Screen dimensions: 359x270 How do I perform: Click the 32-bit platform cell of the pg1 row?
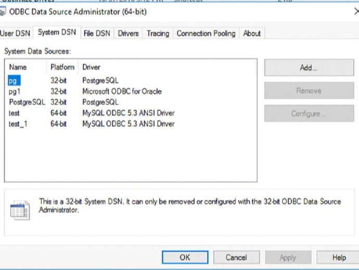(x=58, y=91)
